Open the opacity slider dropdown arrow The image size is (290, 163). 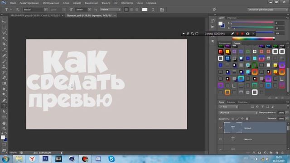click(x=287, y=113)
